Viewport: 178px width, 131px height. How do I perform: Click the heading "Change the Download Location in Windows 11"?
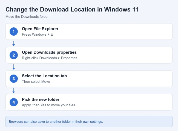[72, 9]
